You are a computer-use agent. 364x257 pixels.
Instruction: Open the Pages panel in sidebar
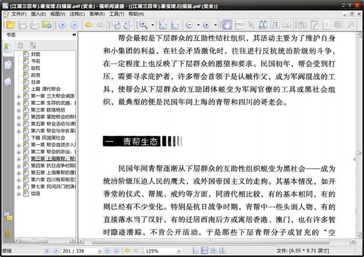(8, 65)
